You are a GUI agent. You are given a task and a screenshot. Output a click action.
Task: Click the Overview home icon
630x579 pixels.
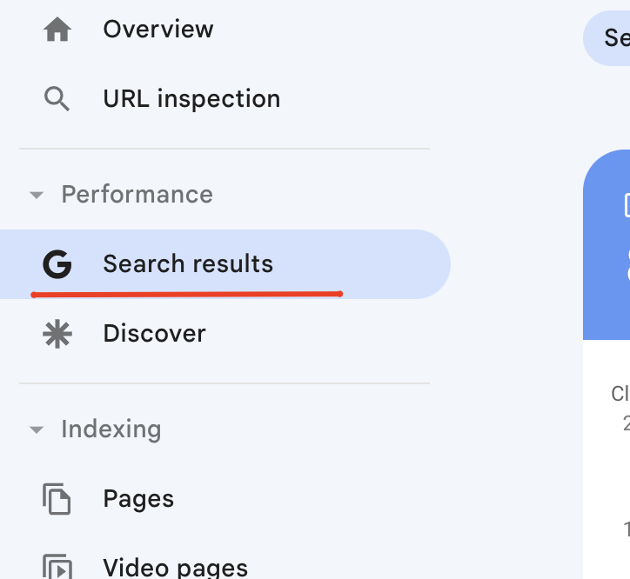[x=57, y=30]
